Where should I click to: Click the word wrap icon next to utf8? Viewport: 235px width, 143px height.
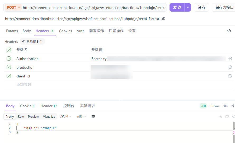point(93,116)
